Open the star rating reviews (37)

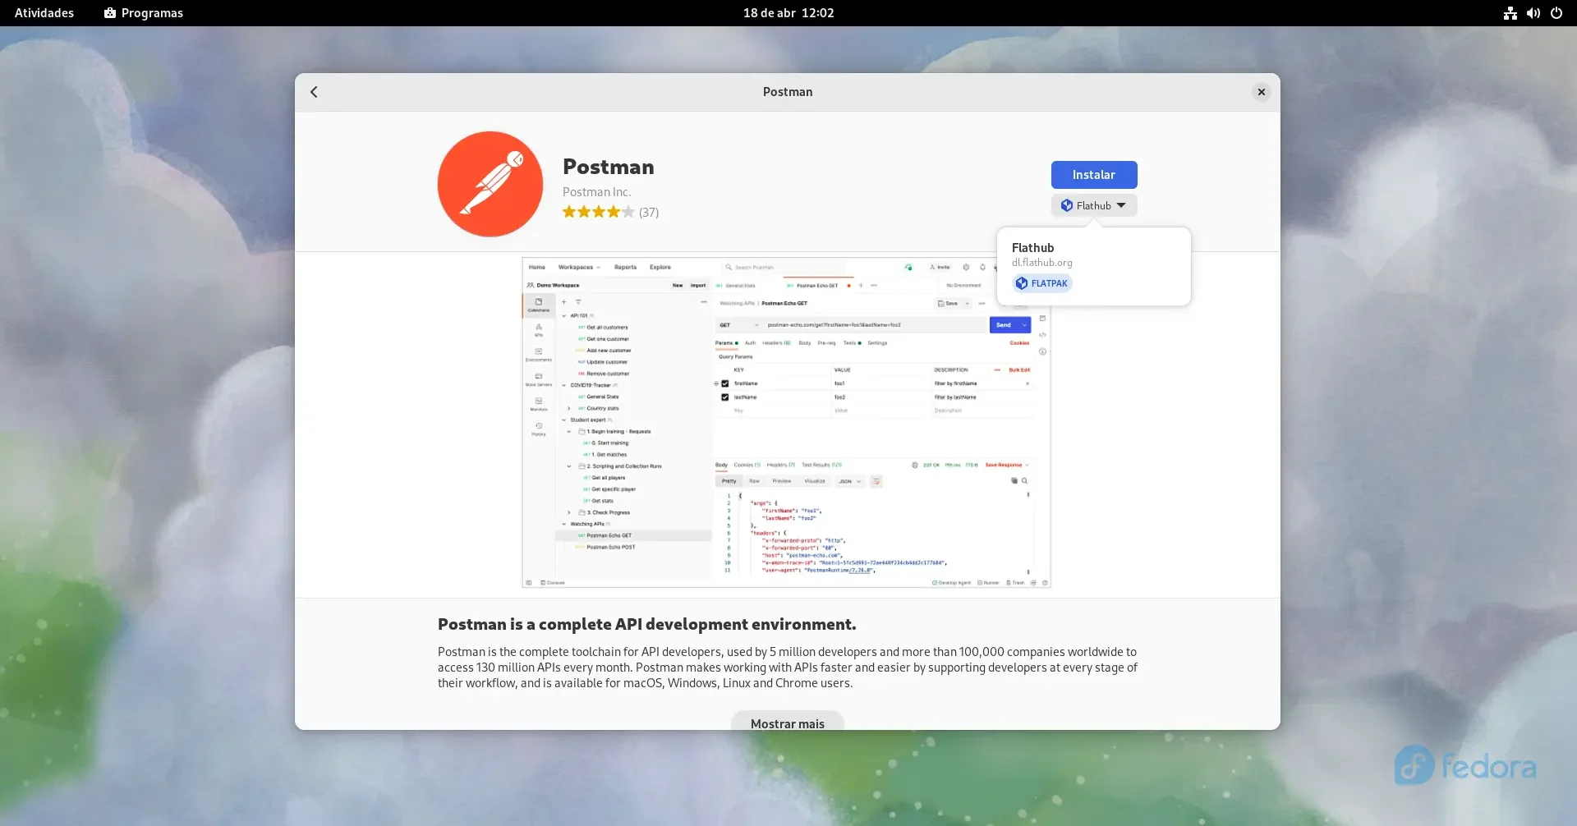tap(610, 212)
